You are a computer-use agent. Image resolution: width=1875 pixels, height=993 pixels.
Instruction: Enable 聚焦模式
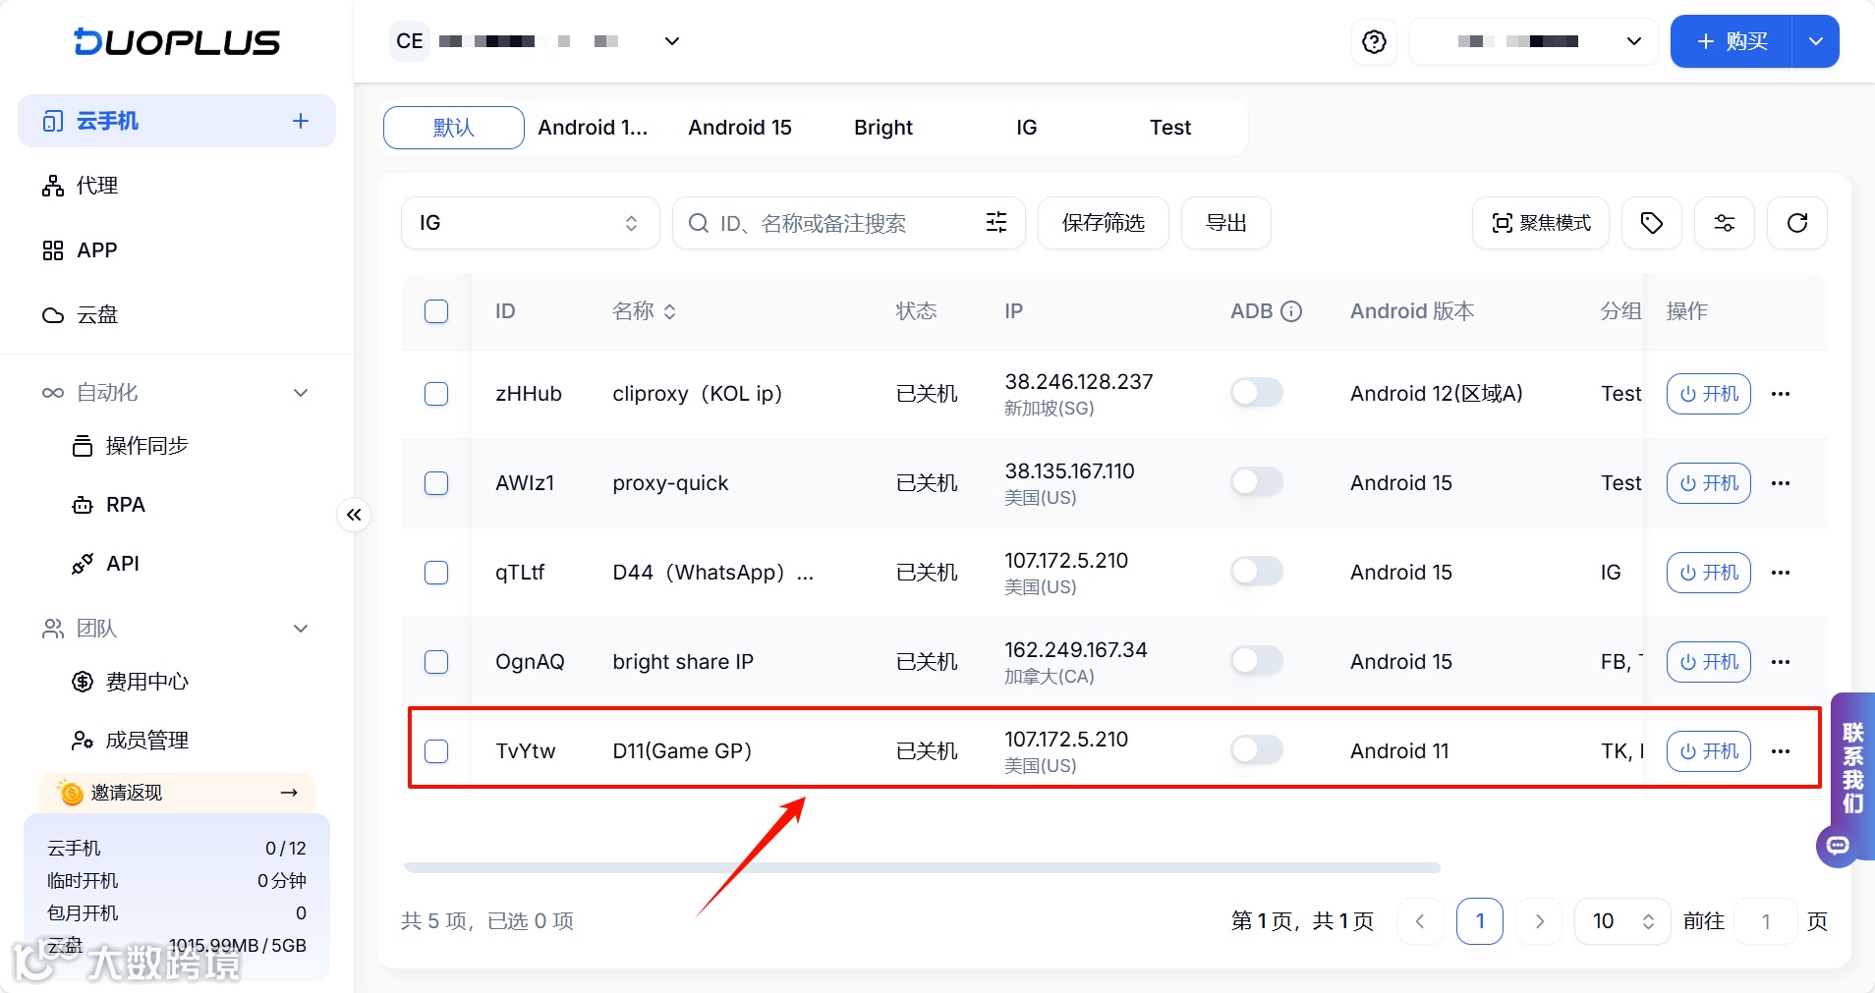pyautogui.click(x=1541, y=223)
